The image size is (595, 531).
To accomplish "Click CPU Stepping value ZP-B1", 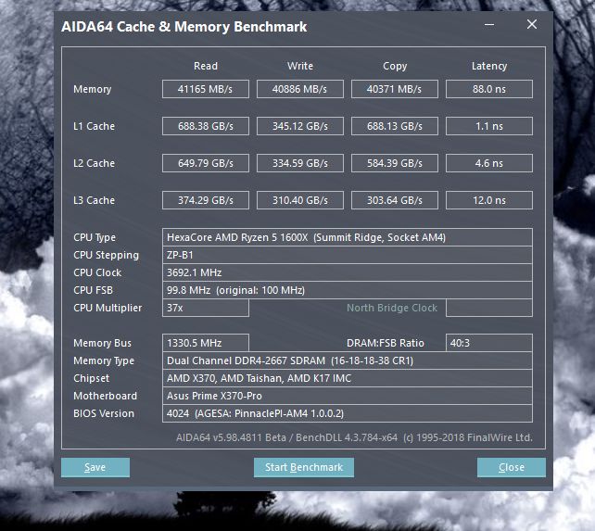I will tap(348, 255).
